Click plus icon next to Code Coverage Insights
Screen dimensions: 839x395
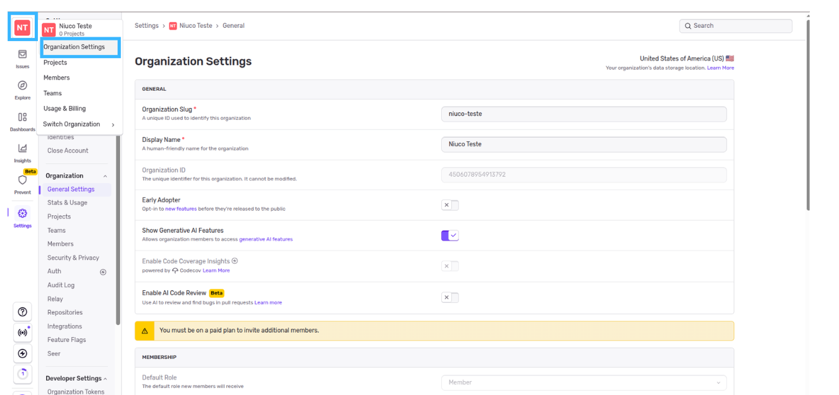(235, 261)
